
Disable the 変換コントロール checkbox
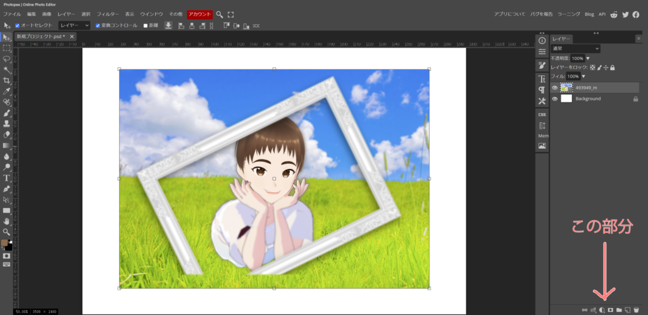coord(97,25)
